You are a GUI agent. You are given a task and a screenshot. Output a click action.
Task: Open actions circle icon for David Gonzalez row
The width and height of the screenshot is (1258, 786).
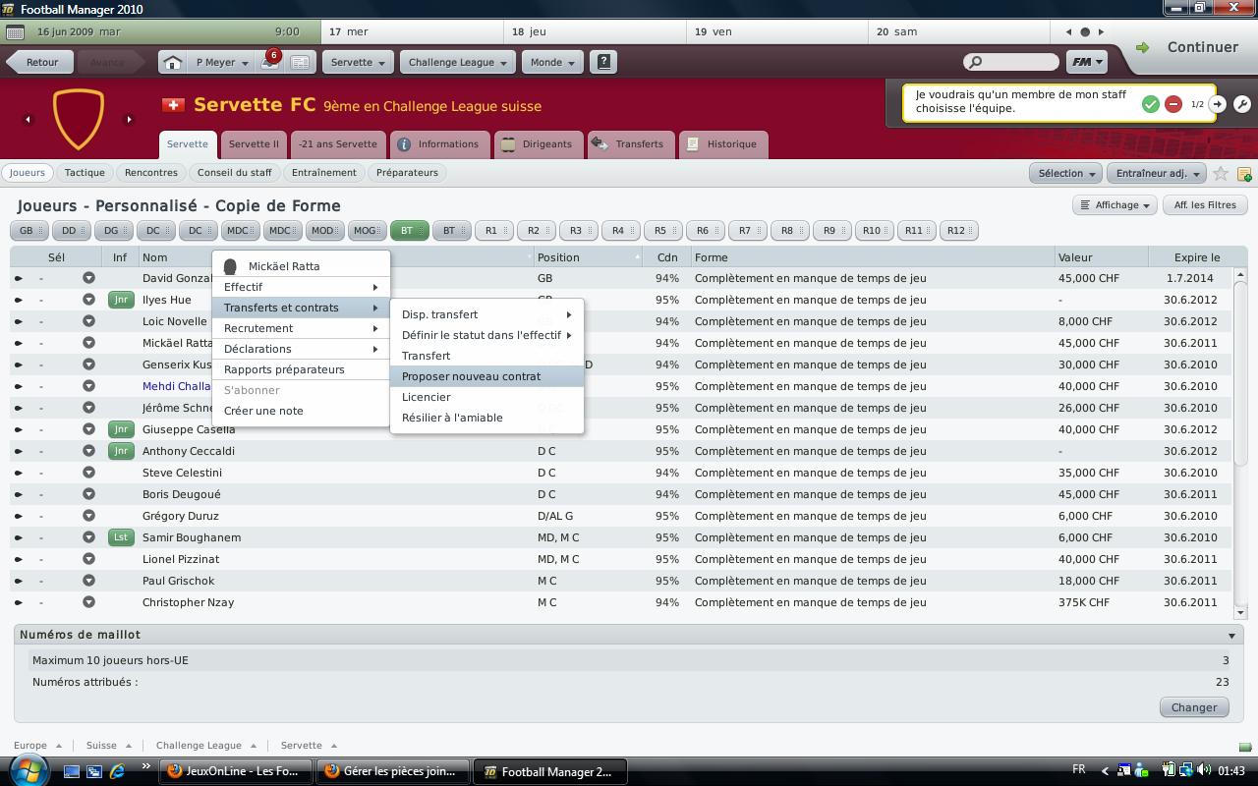pyautogui.click(x=88, y=278)
